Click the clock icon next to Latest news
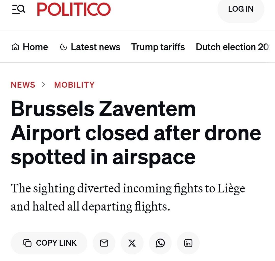This screenshot has height=261, width=275. 64,47
